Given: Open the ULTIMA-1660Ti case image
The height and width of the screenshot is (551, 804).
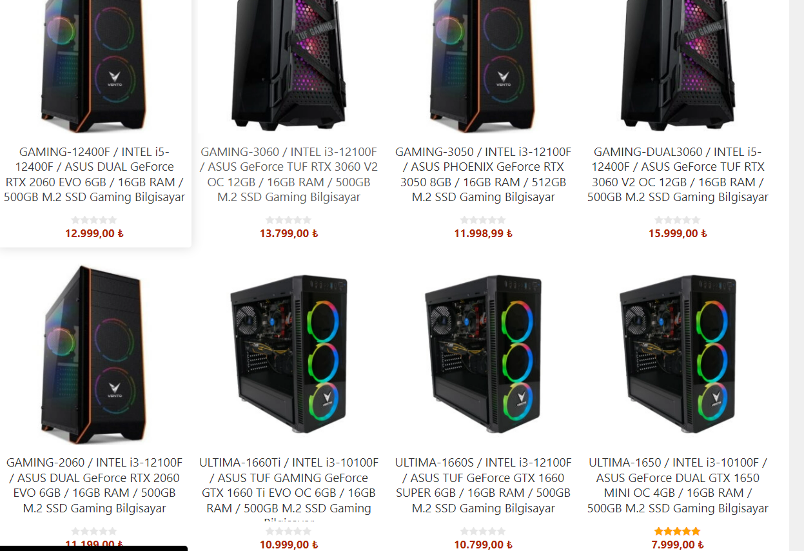Looking at the screenshot, I should tap(289, 354).
